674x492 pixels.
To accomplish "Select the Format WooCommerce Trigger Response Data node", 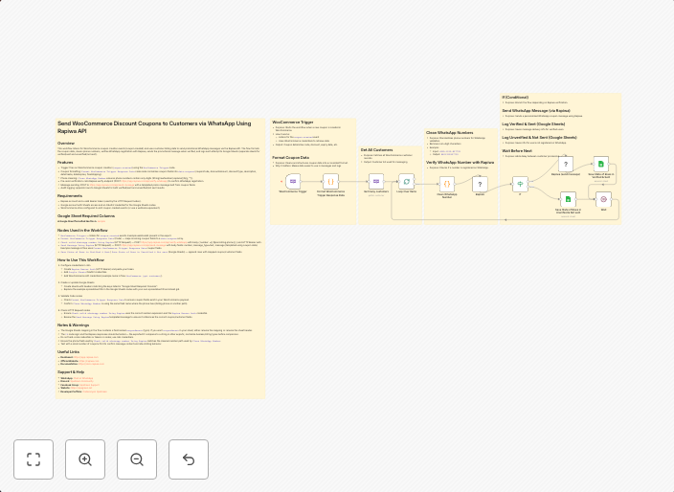I will [x=330, y=181].
